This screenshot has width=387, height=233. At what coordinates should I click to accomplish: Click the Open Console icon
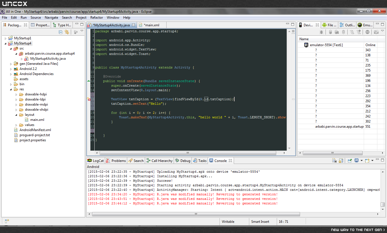367,161
